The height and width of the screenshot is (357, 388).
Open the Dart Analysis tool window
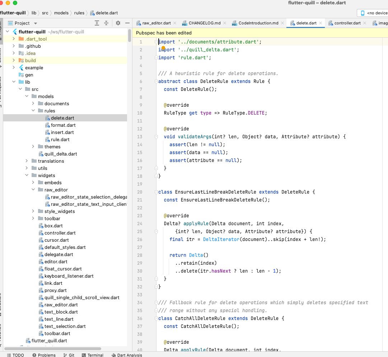127,355
